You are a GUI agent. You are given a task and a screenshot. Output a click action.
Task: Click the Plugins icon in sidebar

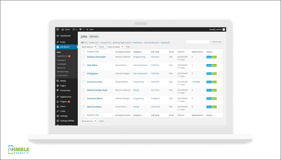click(58, 102)
